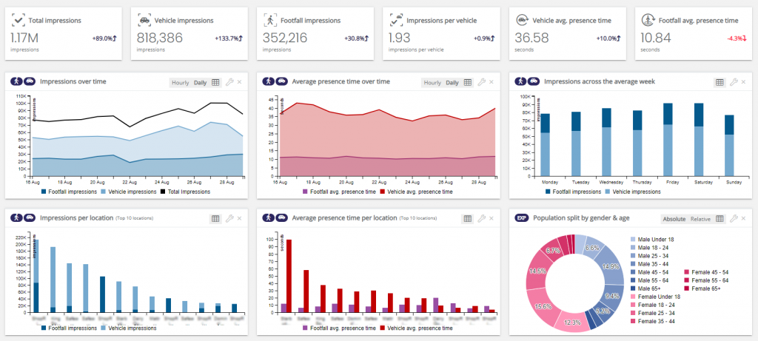
Task: Select Hourly in Average presence time over time
Action: pos(432,82)
